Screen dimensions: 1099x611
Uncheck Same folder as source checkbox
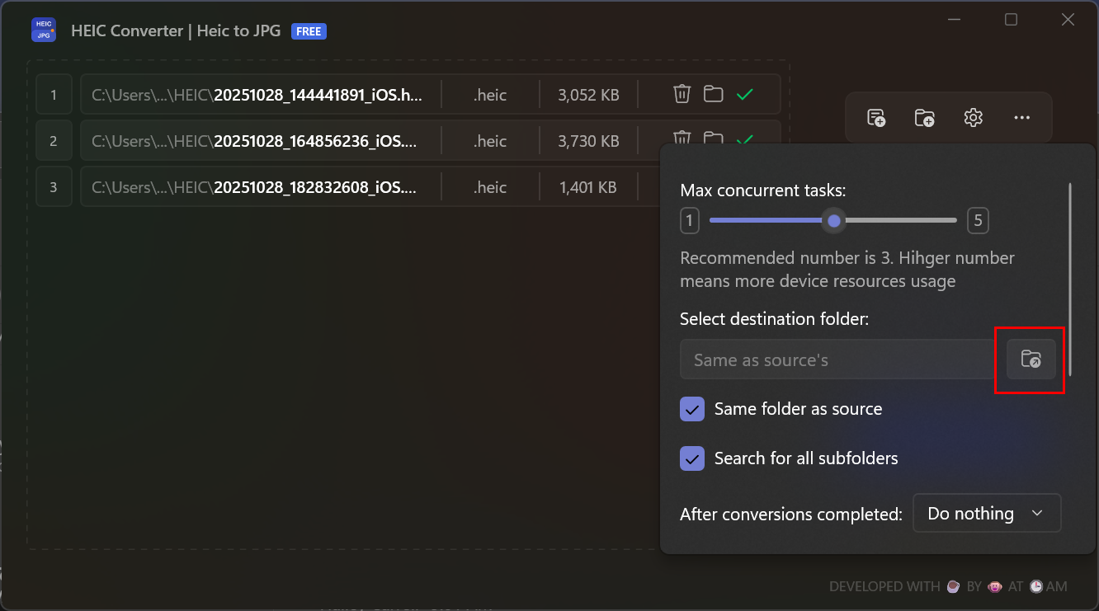pos(692,409)
